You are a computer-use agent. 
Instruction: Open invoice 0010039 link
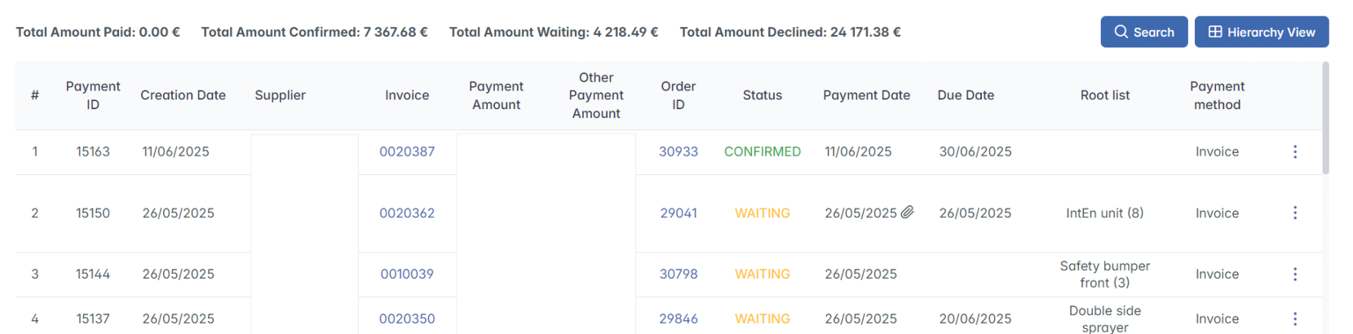(x=407, y=274)
